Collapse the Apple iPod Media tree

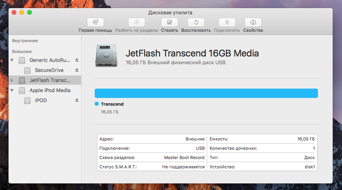[x=12, y=90]
